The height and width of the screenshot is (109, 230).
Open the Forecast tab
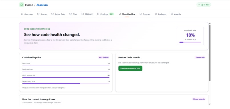[145, 14]
